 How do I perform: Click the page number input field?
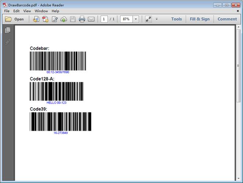tap(104, 19)
